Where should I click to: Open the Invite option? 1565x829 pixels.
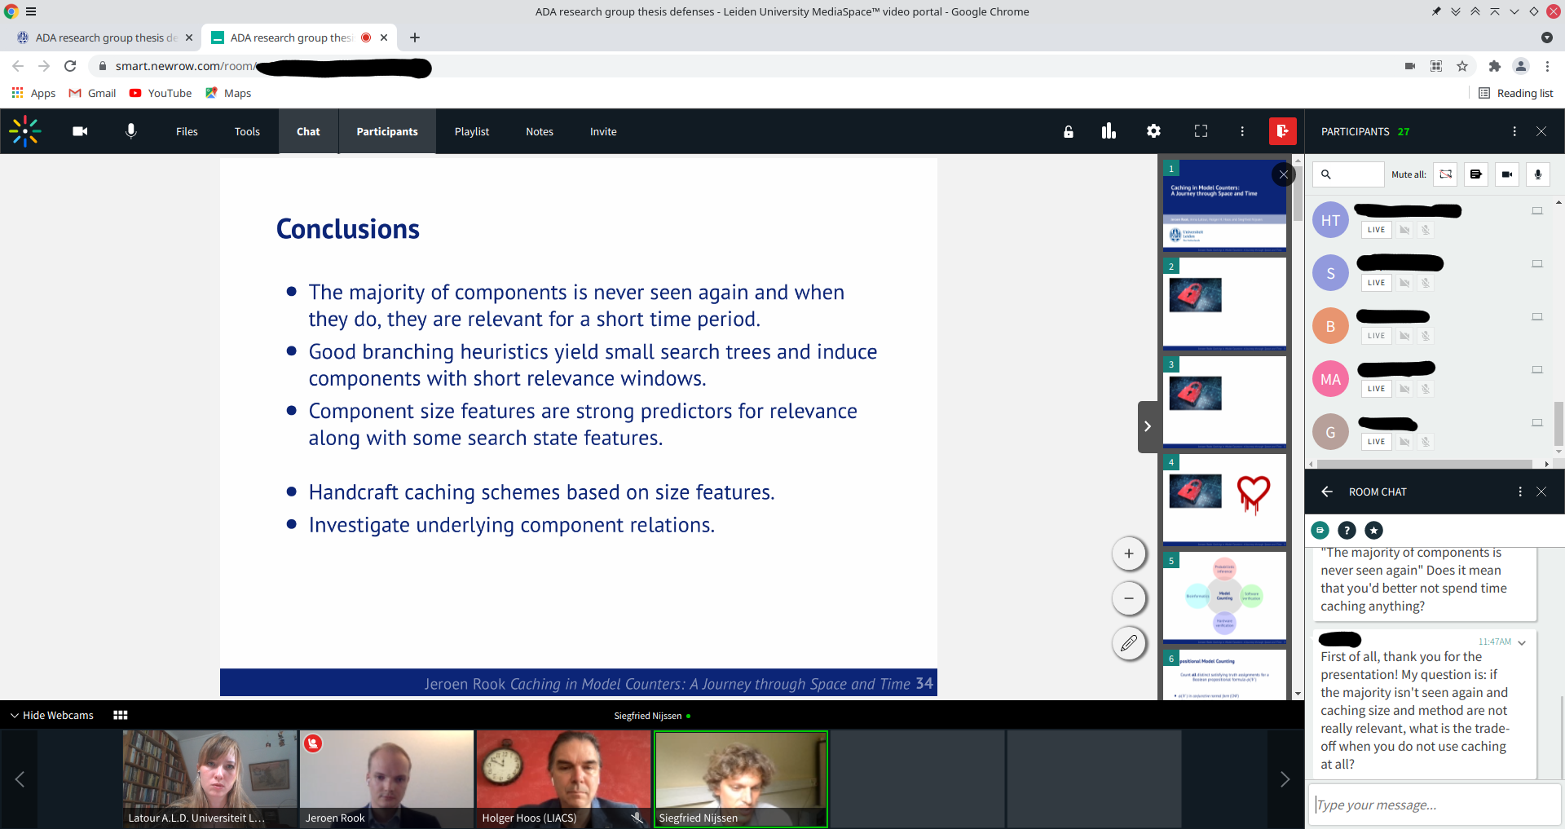603,131
